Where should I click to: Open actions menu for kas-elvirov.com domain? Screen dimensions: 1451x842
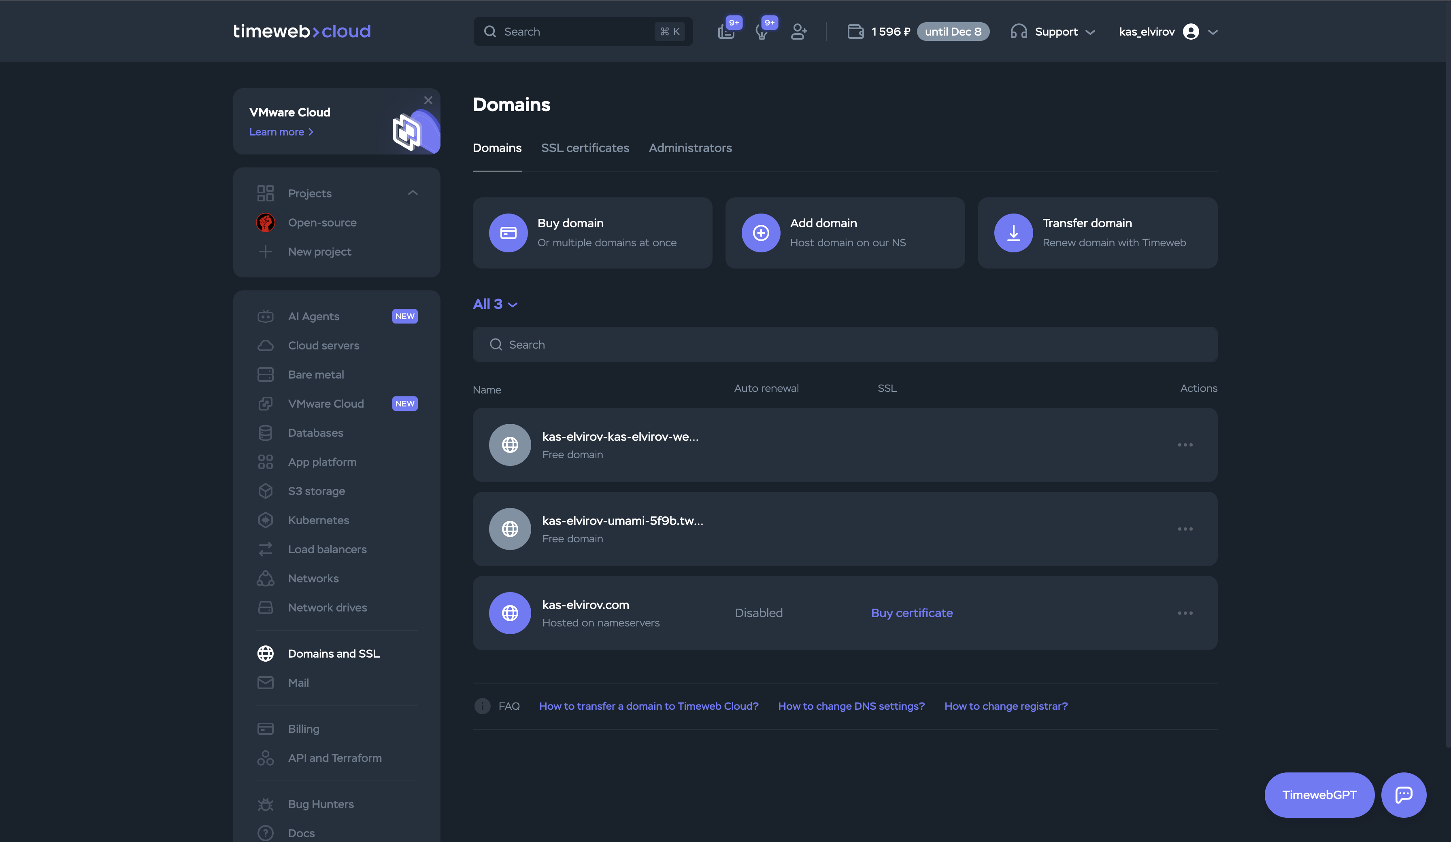1185,613
